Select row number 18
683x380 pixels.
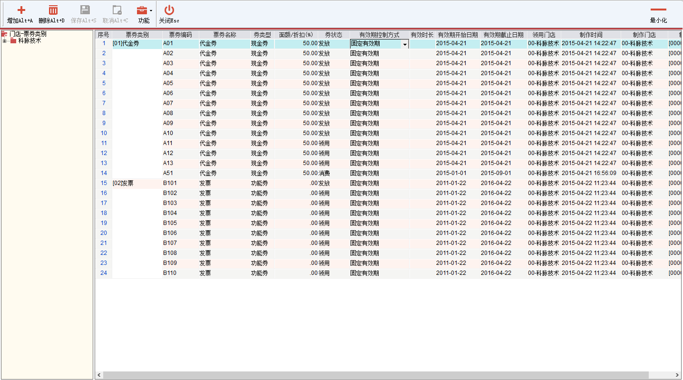104,213
